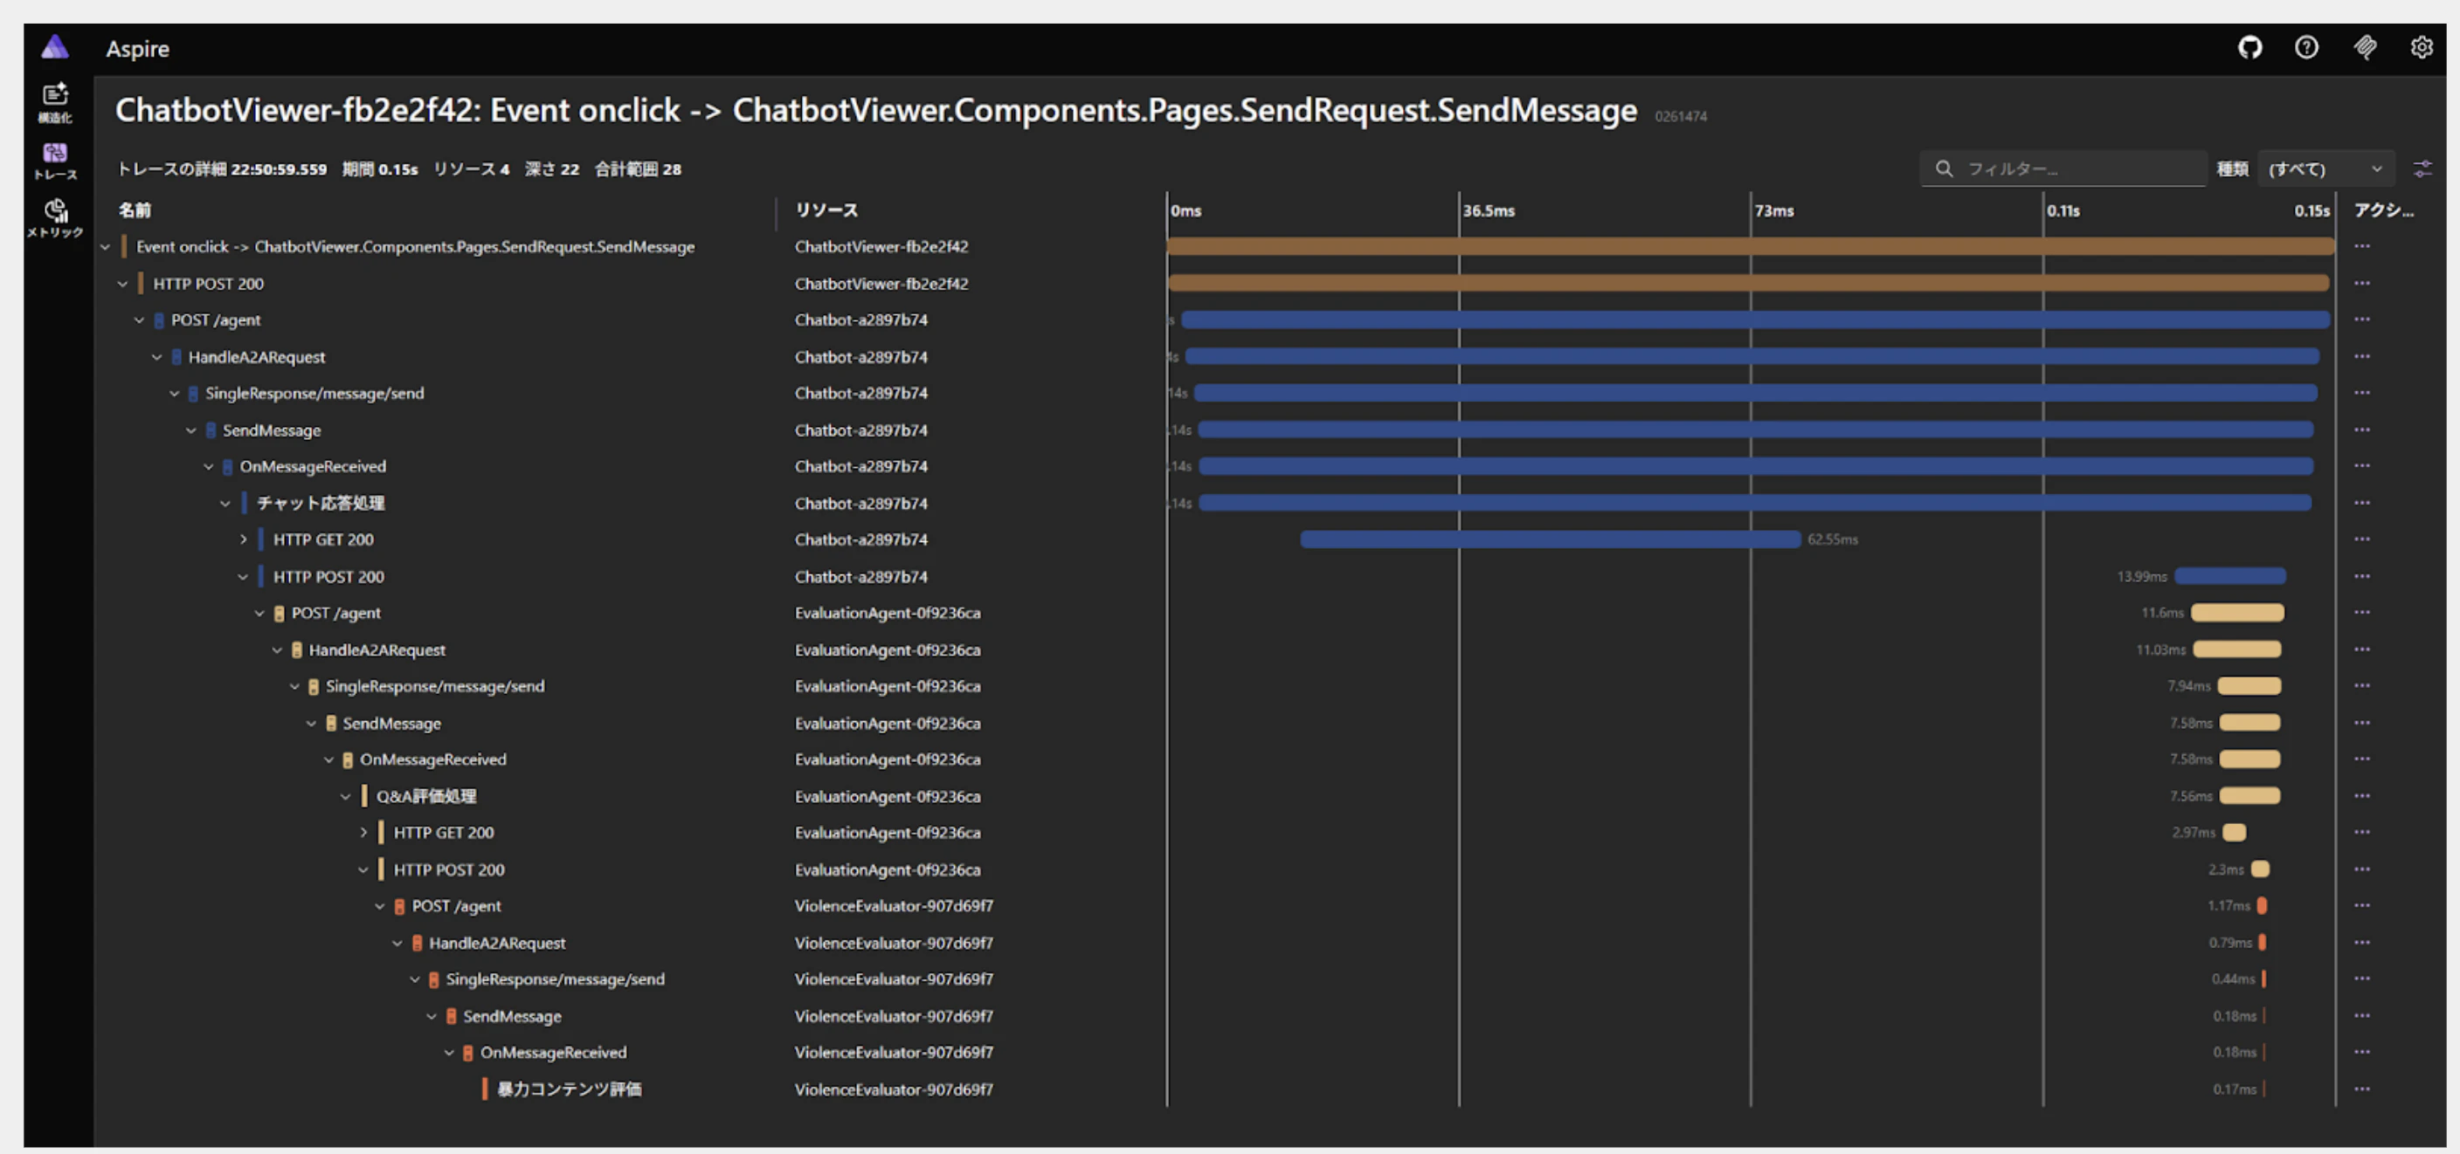Open the notifications icon in header
2460x1154 pixels.
coord(2365,48)
